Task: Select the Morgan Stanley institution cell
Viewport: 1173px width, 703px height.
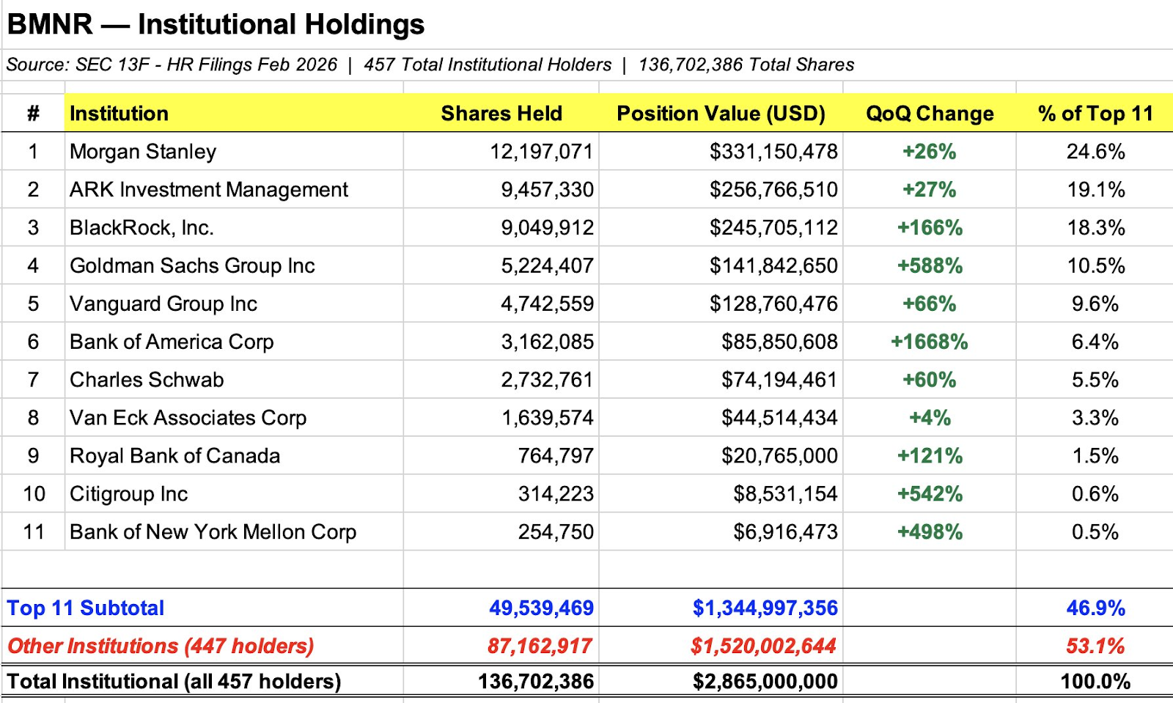Action: coord(143,152)
